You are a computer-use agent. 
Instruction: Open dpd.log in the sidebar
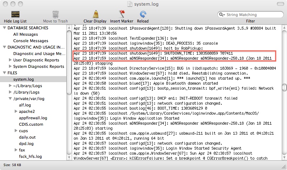(26, 144)
